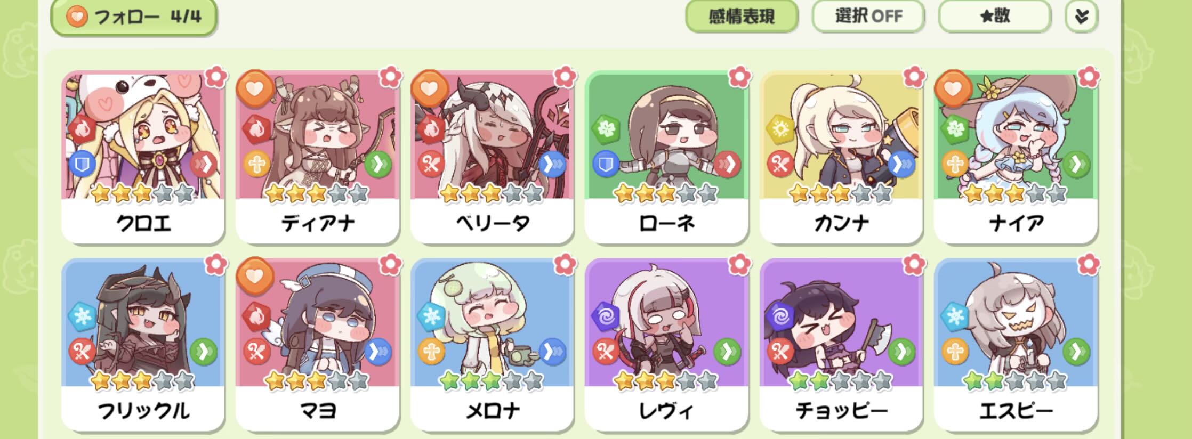Unfollow マヨ via the orange heart badge

pos(255,276)
